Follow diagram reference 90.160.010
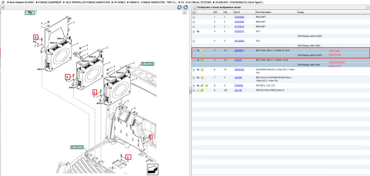Viewport: 370px width, 176px height. tap(77, 147)
